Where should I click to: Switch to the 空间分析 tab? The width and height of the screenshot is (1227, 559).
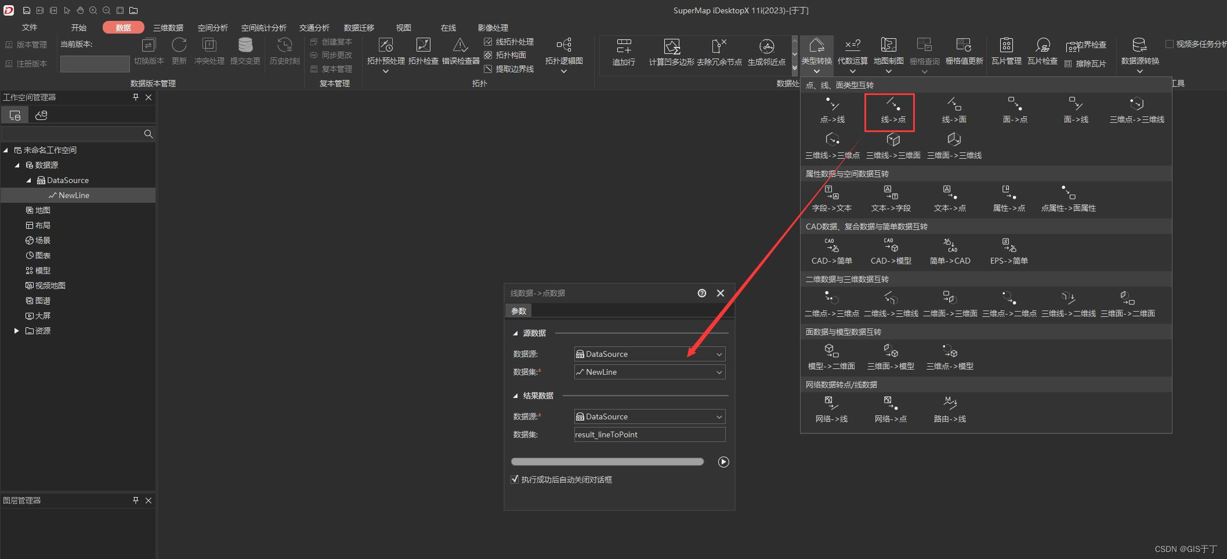pyautogui.click(x=213, y=27)
